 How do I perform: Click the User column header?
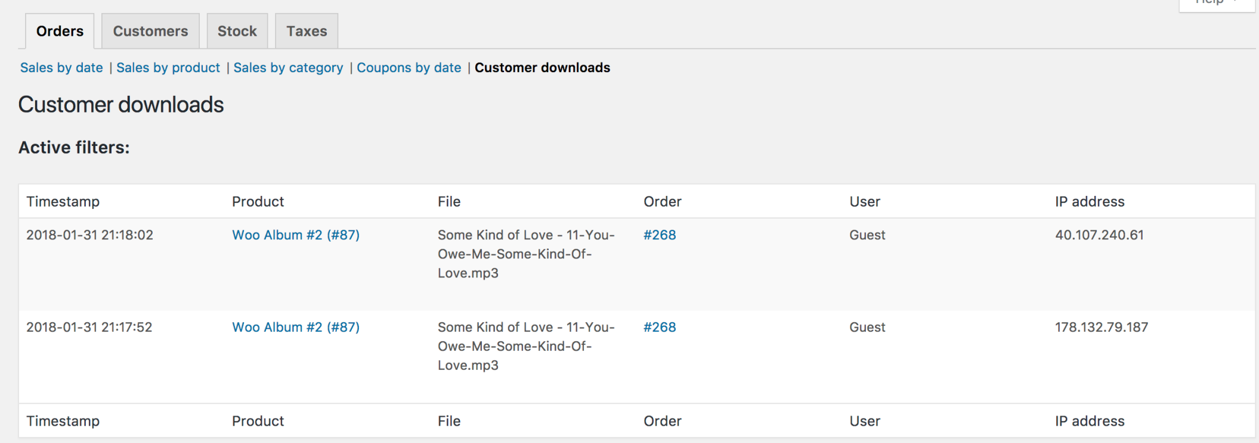click(x=865, y=201)
